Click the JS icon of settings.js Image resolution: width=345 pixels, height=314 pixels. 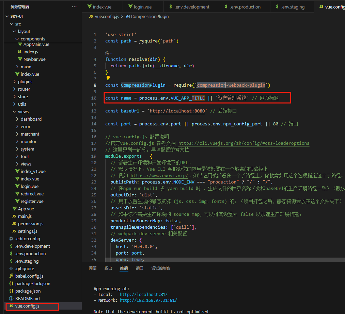(14, 231)
